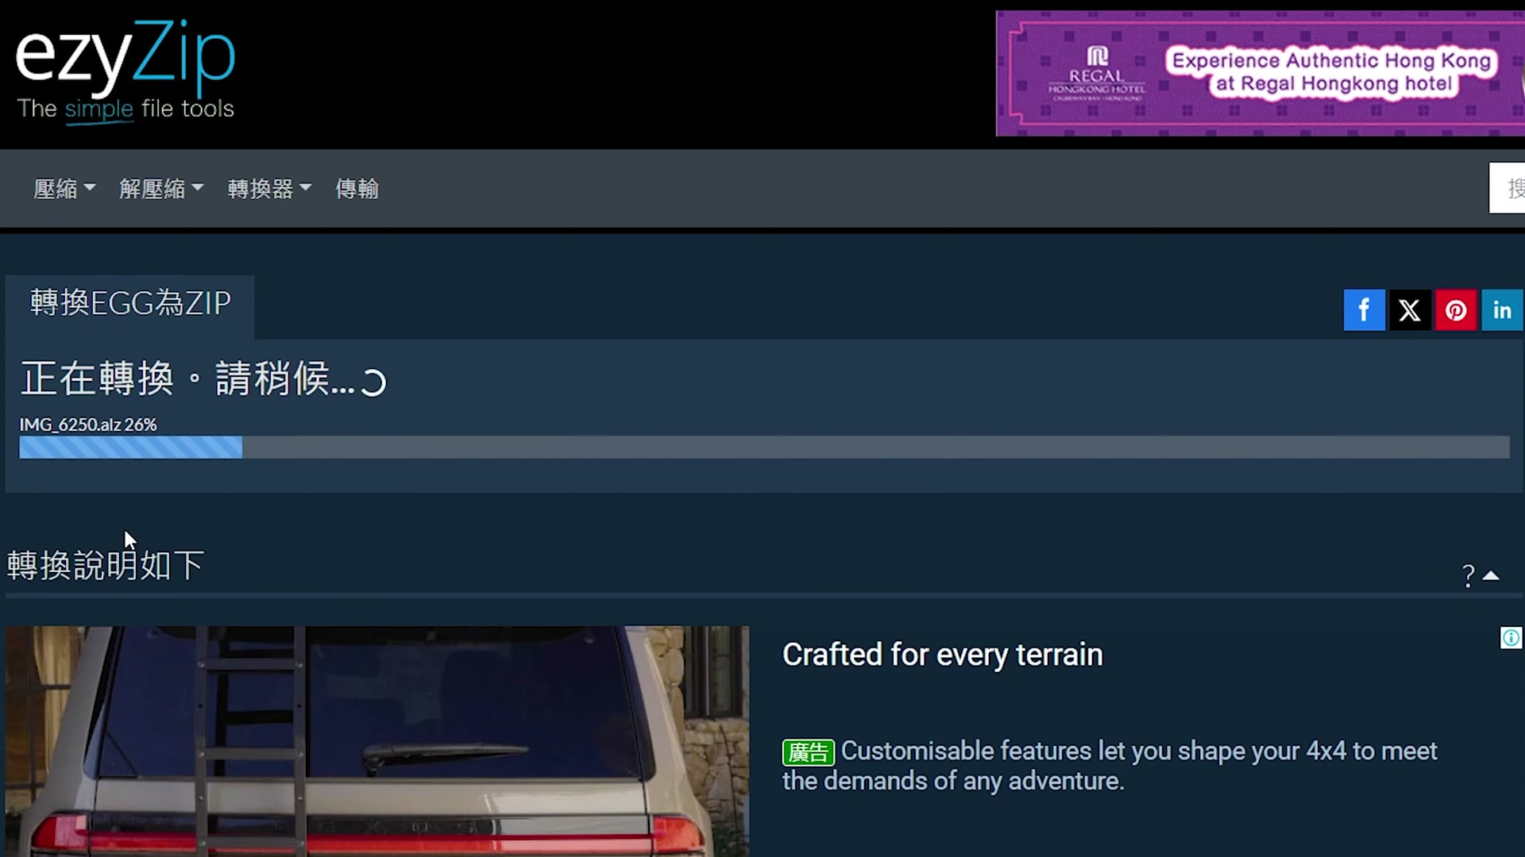Open the Crafted for every terrain ad link
The width and height of the screenshot is (1525, 857).
pos(942,655)
